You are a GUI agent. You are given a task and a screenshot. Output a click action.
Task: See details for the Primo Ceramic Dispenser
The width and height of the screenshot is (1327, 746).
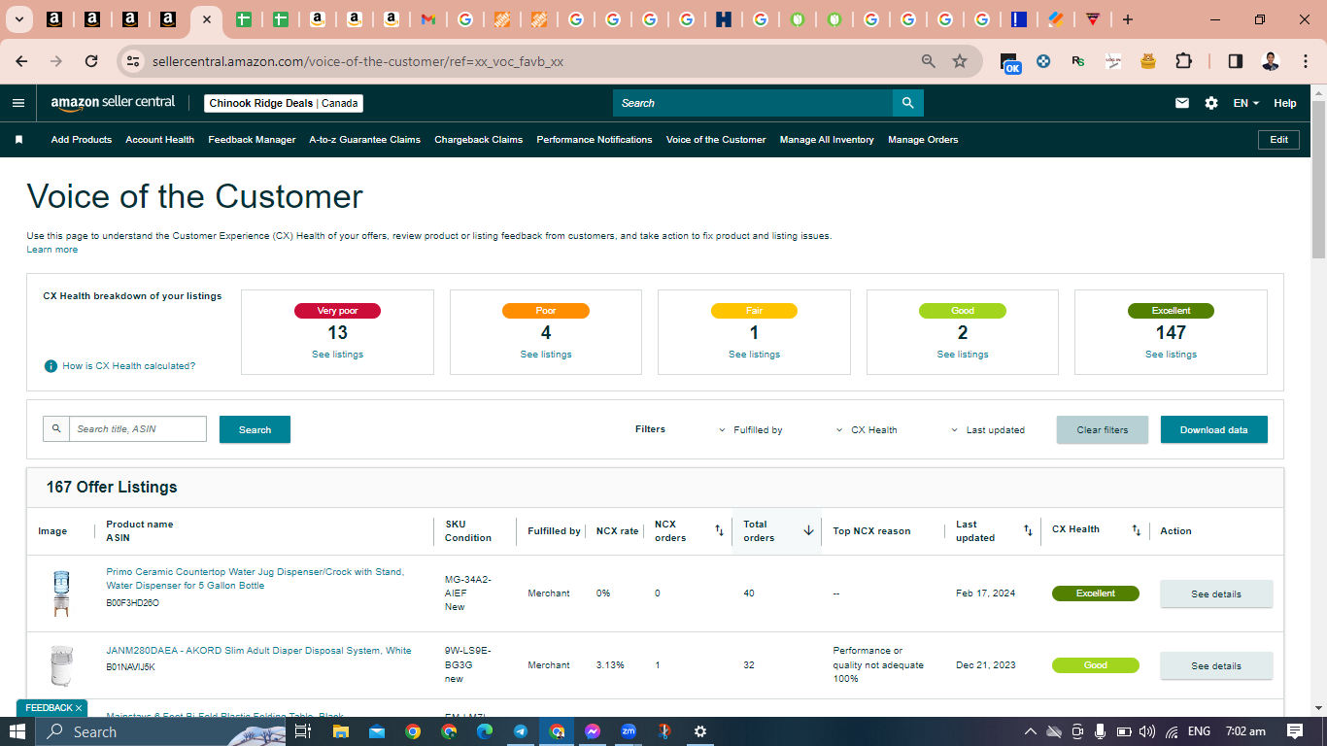tap(1216, 593)
